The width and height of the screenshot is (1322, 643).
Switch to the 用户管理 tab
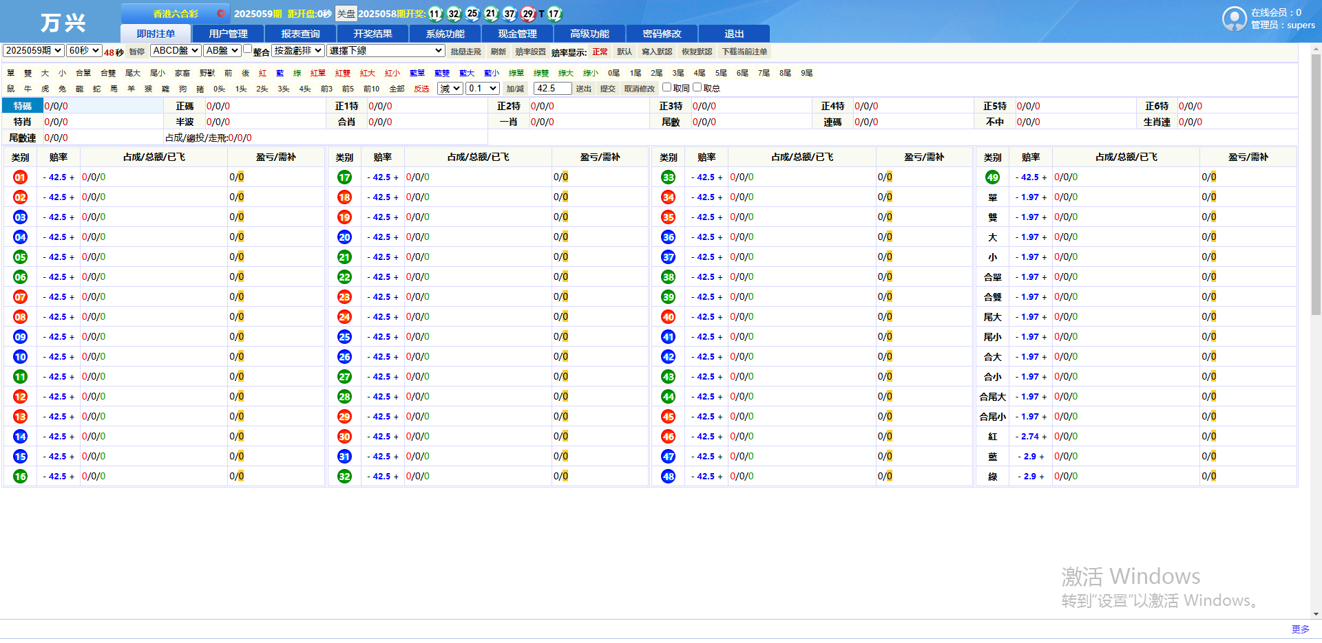pyautogui.click(x=228, y=34)
